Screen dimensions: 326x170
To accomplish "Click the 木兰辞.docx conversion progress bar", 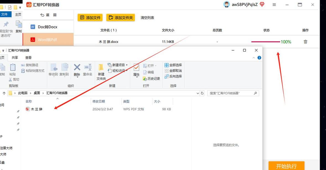I will tap(265, 42).
